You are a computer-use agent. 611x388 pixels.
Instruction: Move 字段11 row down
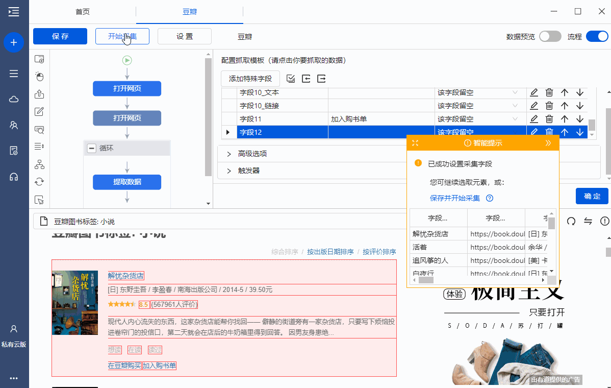coord(580,119)
